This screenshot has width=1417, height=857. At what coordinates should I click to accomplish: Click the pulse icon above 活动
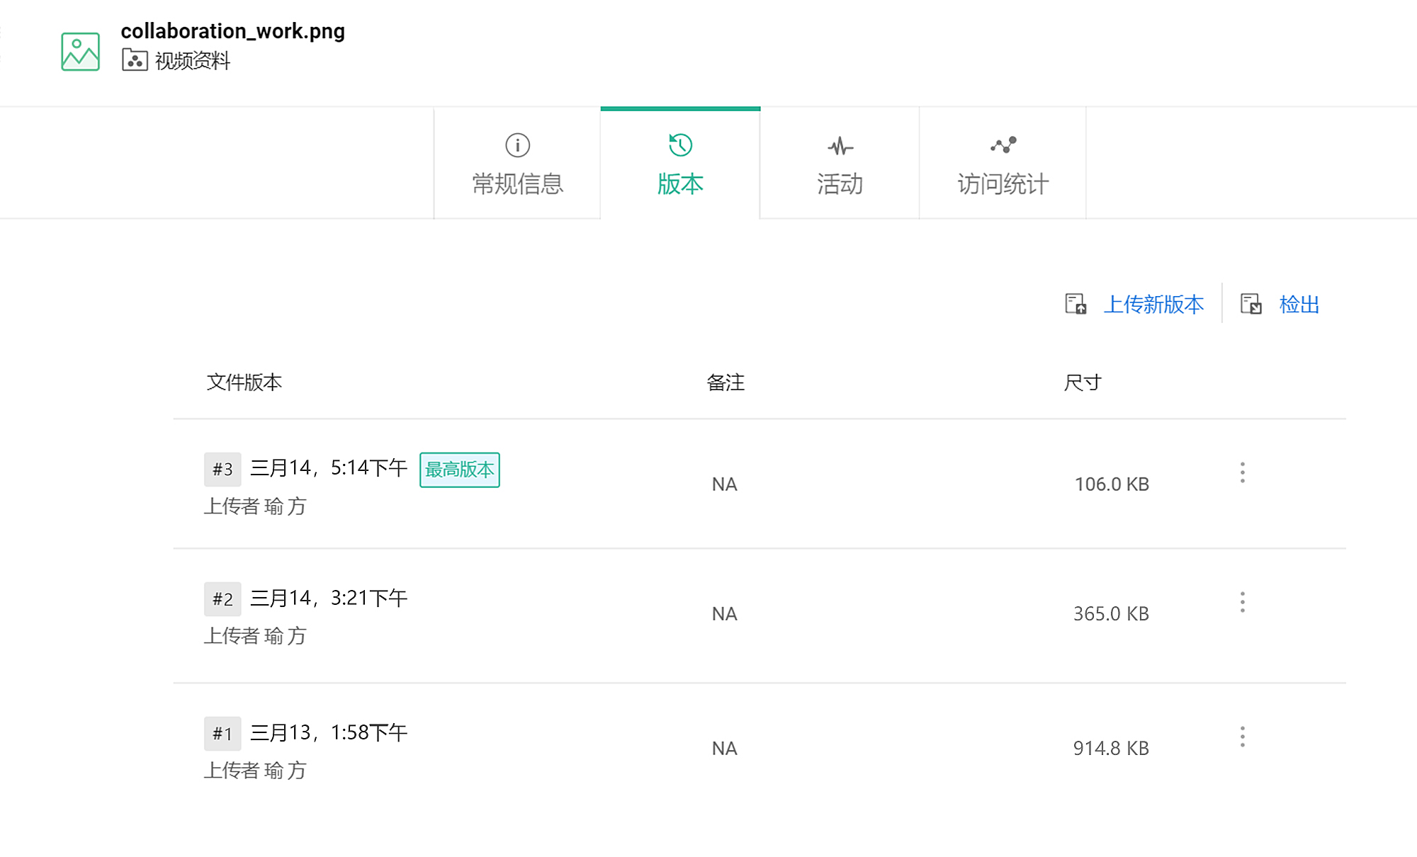tap(840, 147)
